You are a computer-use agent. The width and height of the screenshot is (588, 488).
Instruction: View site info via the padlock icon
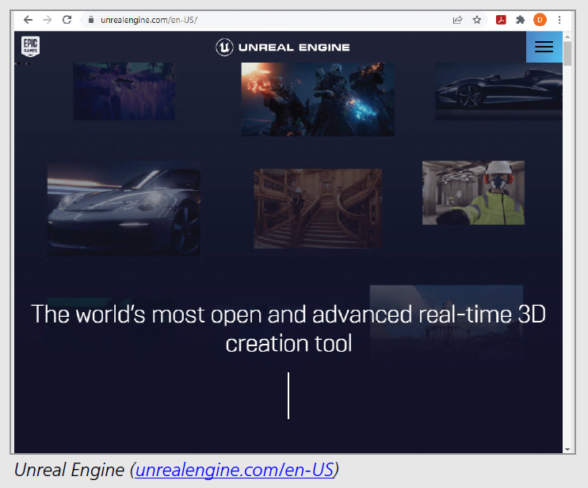[x=91, y=20]
